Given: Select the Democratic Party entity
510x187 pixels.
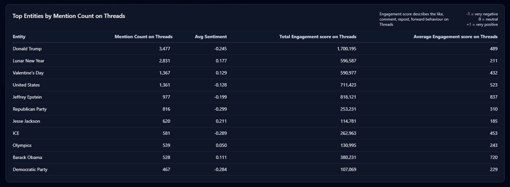Looking at the screenshot, I should 30,170.
